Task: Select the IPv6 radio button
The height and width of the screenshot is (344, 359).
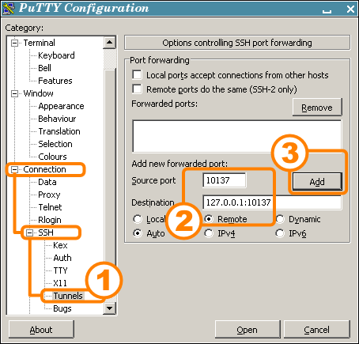Action: pos(280,233)
